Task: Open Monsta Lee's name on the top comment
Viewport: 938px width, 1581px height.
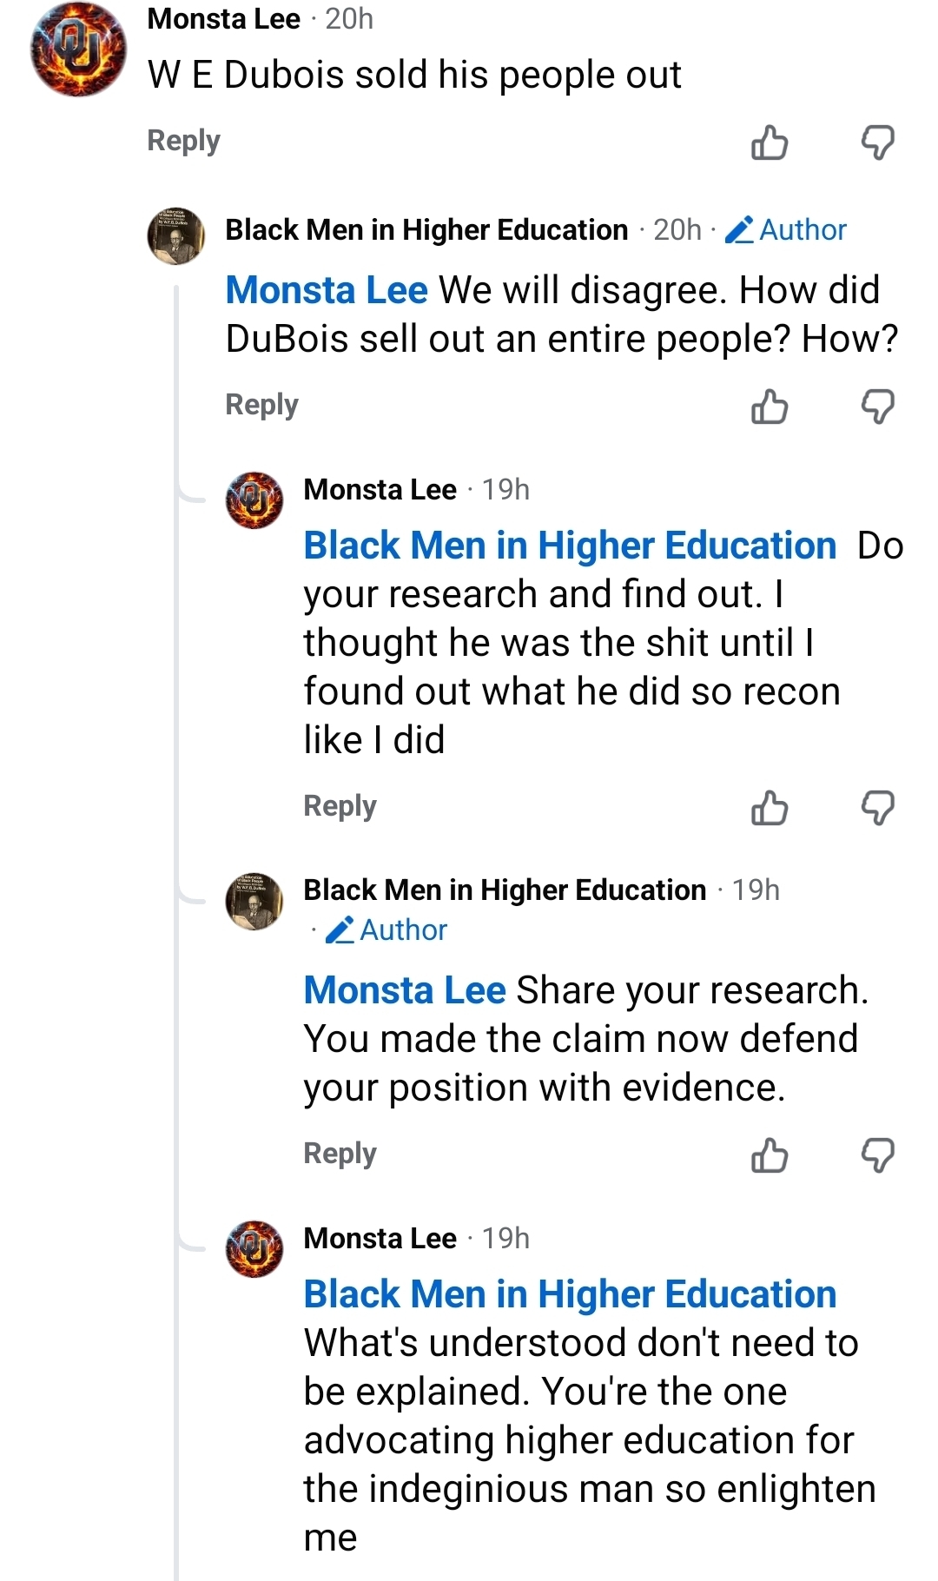Action: [x=224, y=18]
